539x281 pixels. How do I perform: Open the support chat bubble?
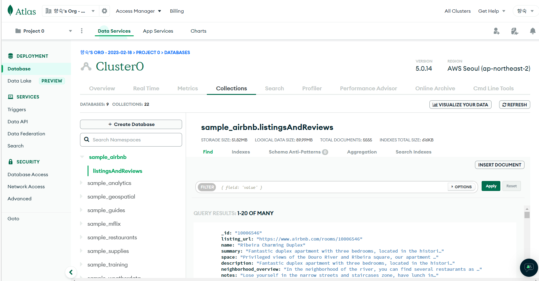coord(529,267)
